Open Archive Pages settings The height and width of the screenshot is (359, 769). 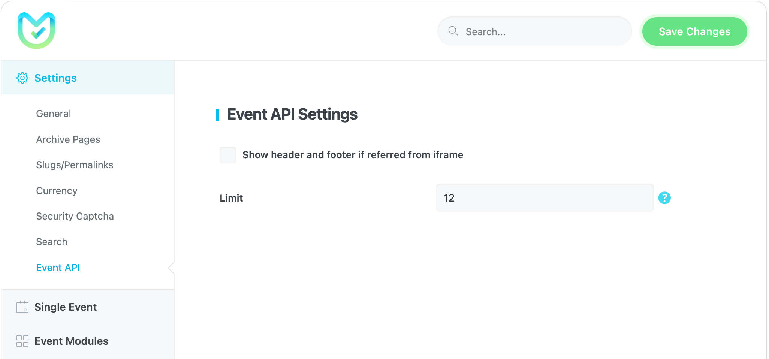click(x=68, y=139)
